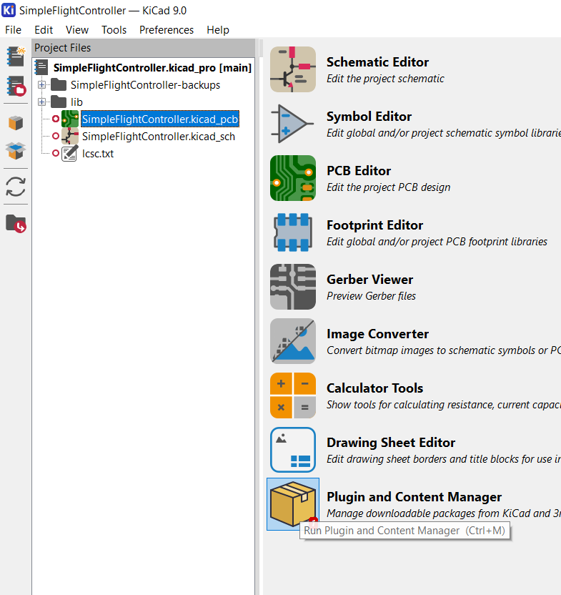Image resolution: width=561 pixels, height=595 pixels.
Task: Launch the Symbol Editor icon
Action: click(293, 124)
